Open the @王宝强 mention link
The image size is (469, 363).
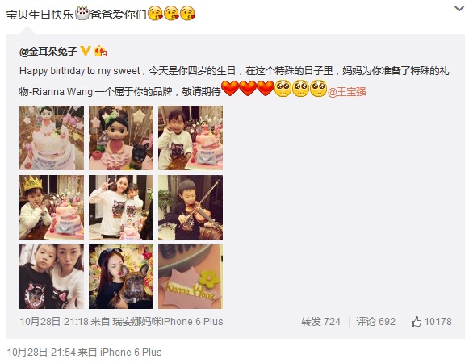click(x=347, y=92)
